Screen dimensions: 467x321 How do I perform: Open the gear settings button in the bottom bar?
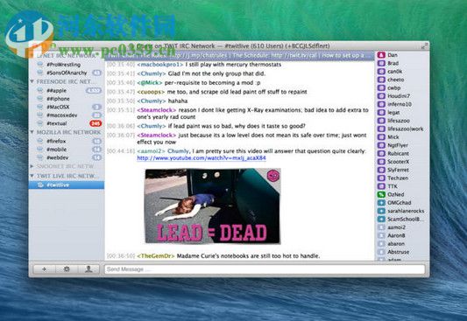coord(67,269)
